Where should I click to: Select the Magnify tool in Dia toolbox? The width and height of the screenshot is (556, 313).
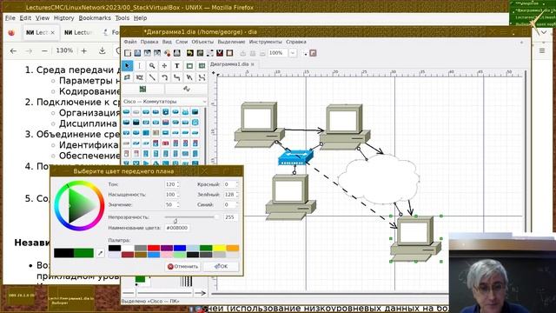pyautogui.click(x=152, y=66)
